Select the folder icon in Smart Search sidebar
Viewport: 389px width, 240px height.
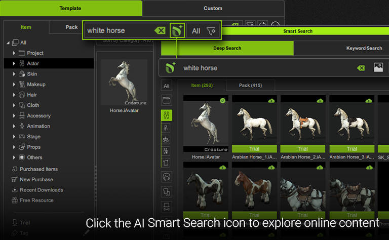point(167,100)
